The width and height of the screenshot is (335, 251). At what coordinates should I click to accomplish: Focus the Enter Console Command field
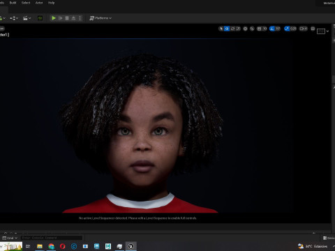point(52,238)
